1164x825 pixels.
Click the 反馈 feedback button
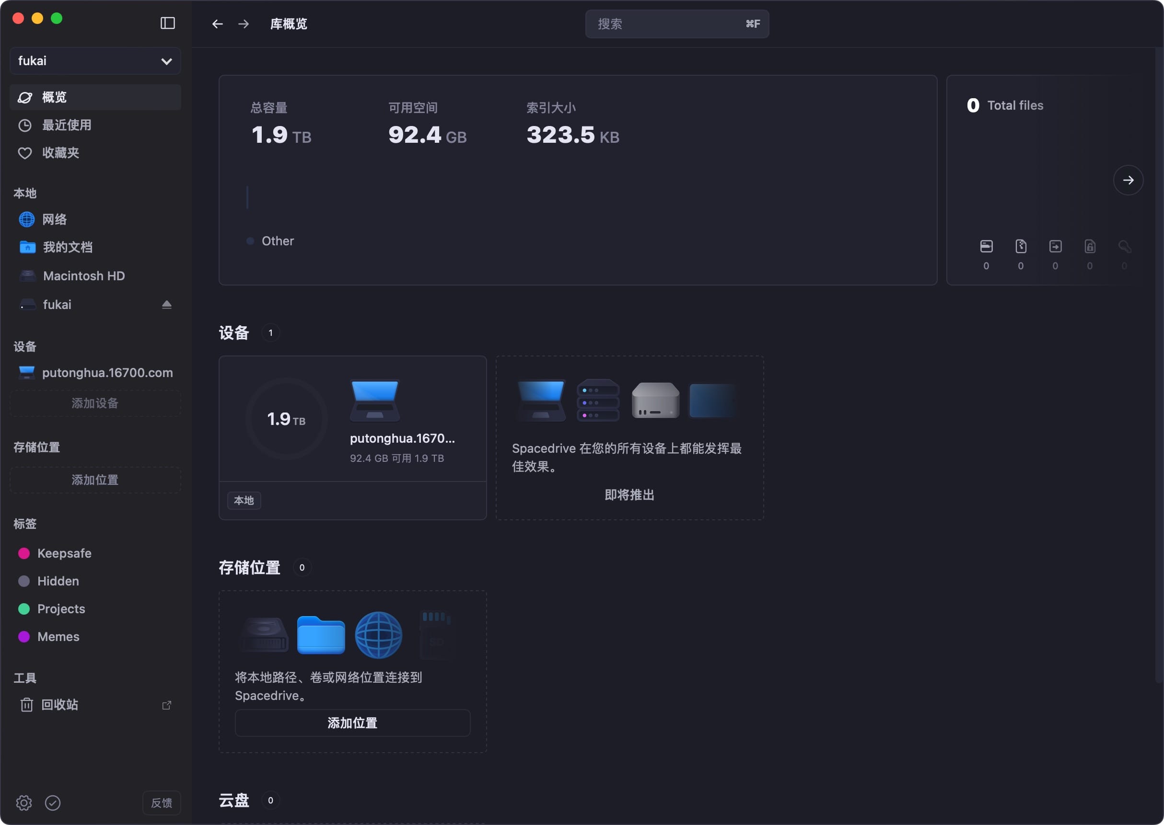pos(162,803)
